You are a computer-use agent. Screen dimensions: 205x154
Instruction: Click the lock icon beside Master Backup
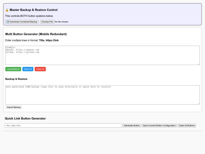[x=7, y=10]
